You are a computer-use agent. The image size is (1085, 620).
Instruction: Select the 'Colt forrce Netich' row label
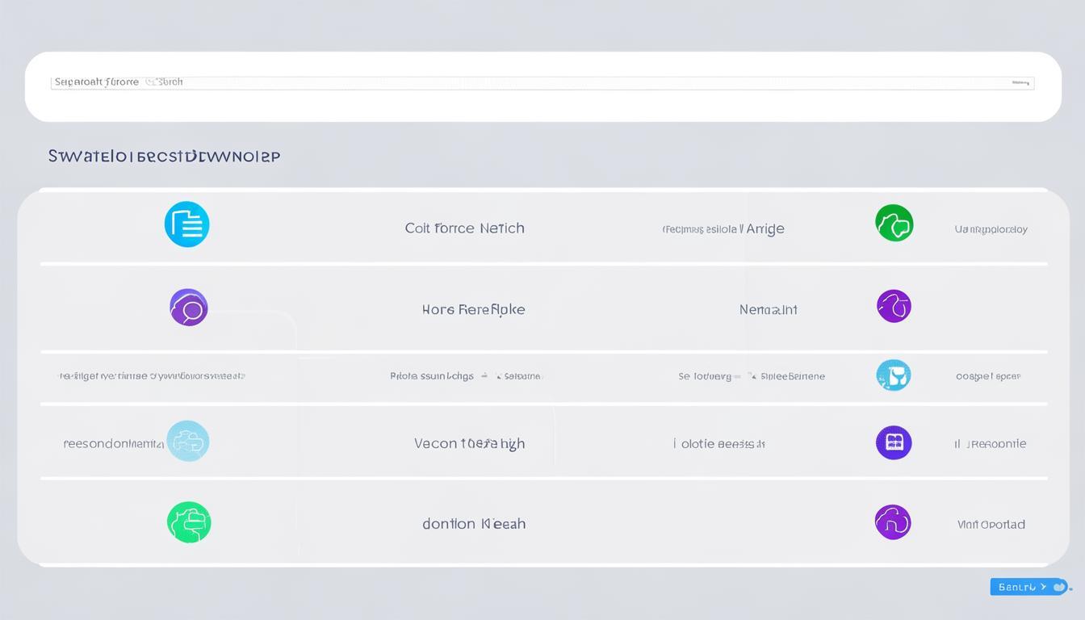click(x=464, y=228)
